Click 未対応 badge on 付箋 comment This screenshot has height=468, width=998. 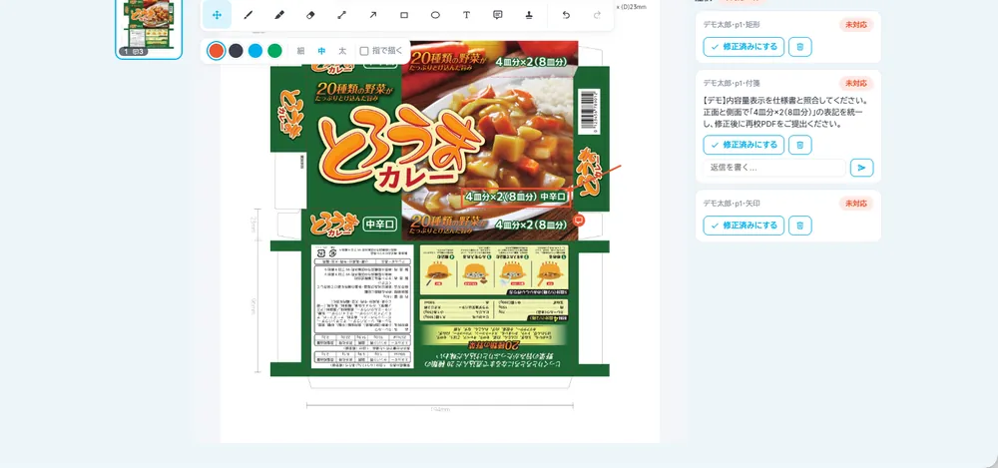click(855, 84)
